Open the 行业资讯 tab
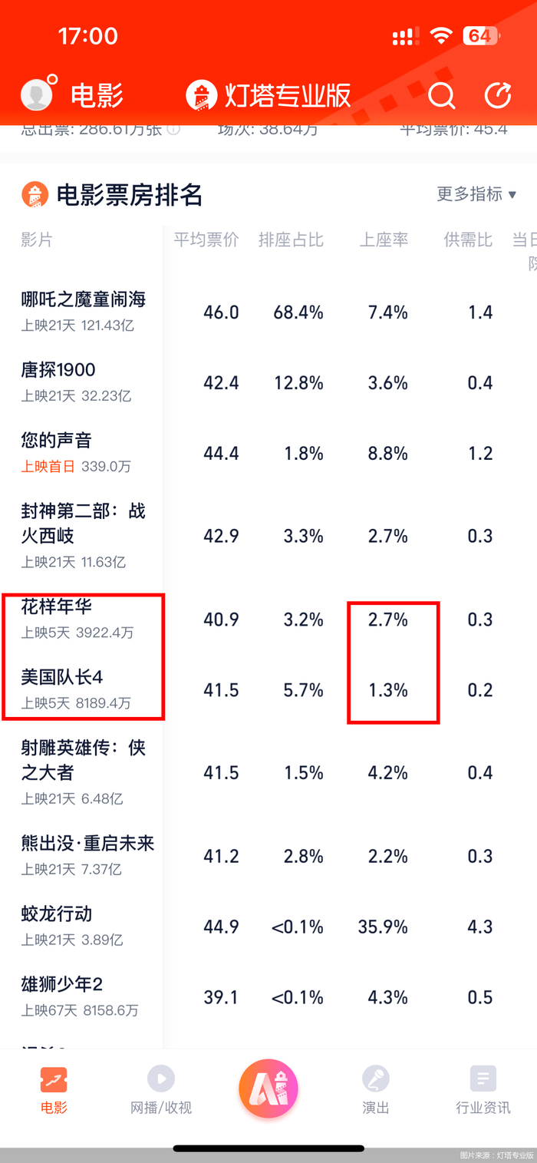Viewport: 537px width, 1163px height. [483, 1089]
